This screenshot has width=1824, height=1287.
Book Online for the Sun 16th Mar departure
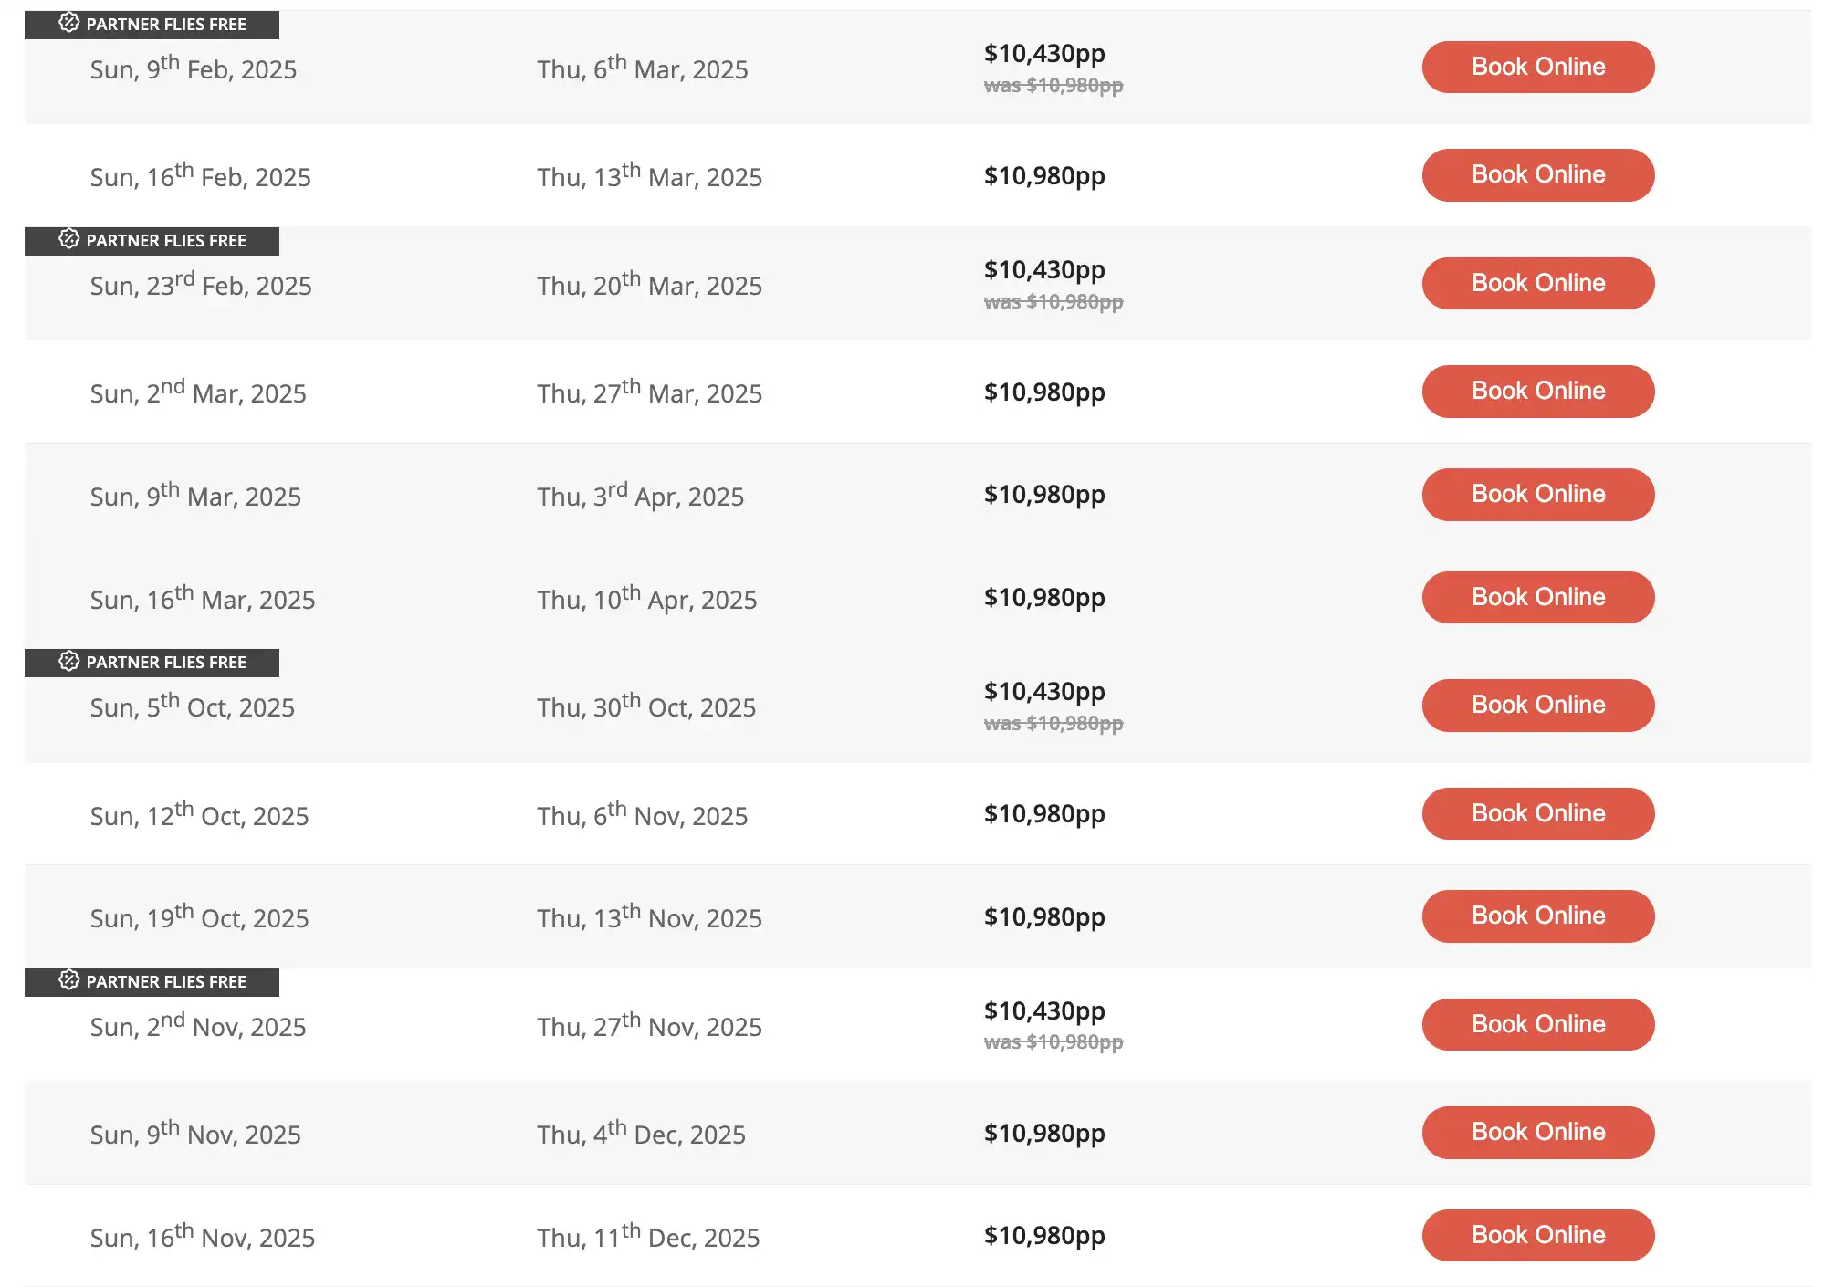(x=1537, y=597)
